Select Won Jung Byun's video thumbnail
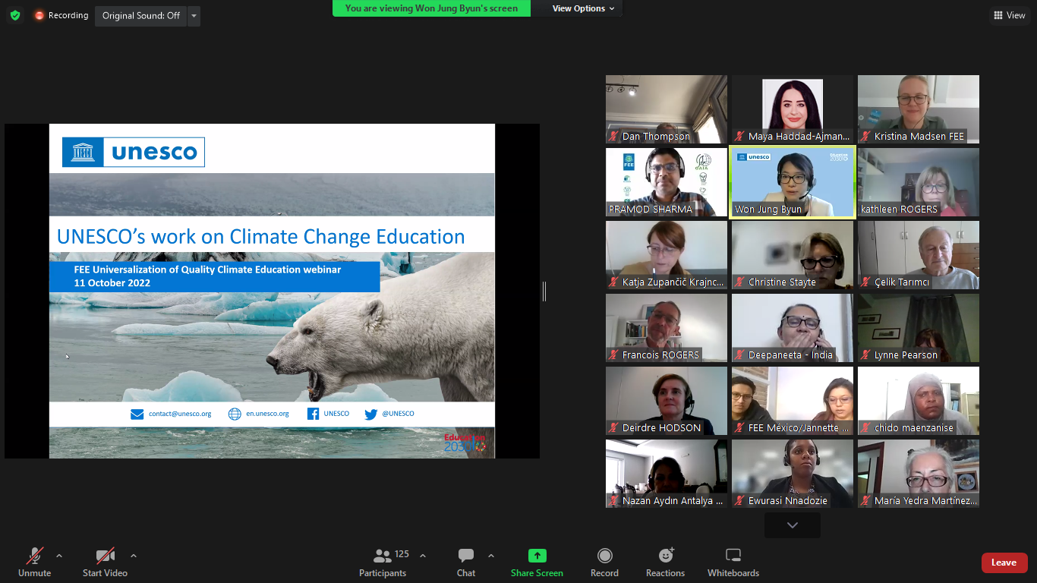Screen dimensions: 1037x583 792,183
